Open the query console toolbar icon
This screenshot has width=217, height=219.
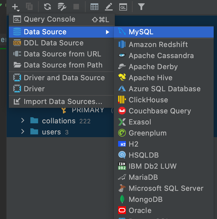pos(123,7)
